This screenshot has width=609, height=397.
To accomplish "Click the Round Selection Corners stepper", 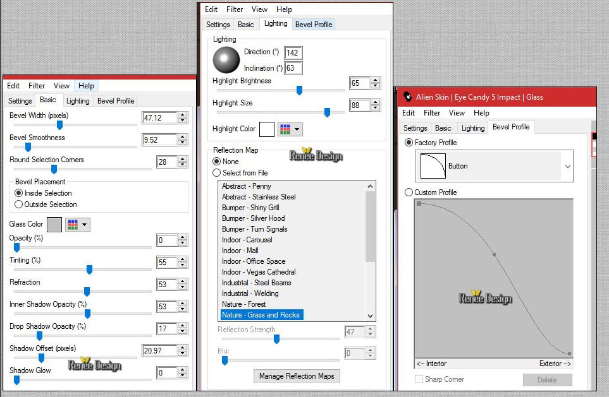I will point(183,162).
